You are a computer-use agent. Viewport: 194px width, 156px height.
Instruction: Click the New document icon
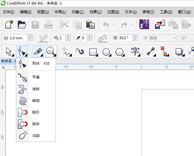[x=8, y=24]
